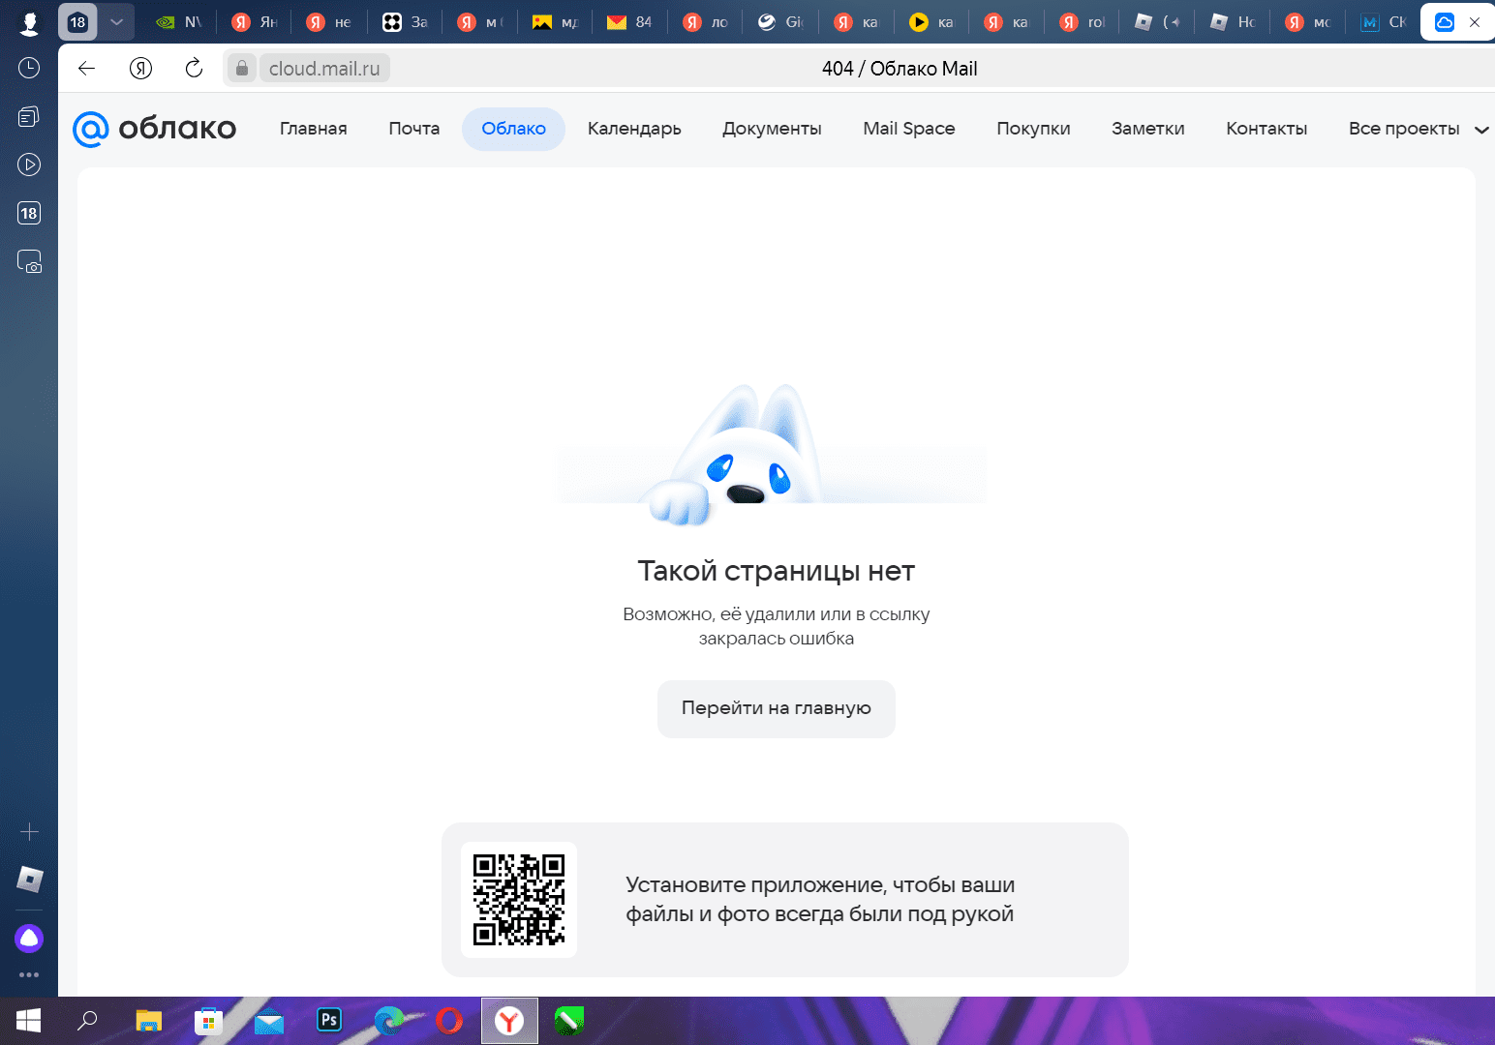Open history clock icon in sidebar

(x=29, y=68)
